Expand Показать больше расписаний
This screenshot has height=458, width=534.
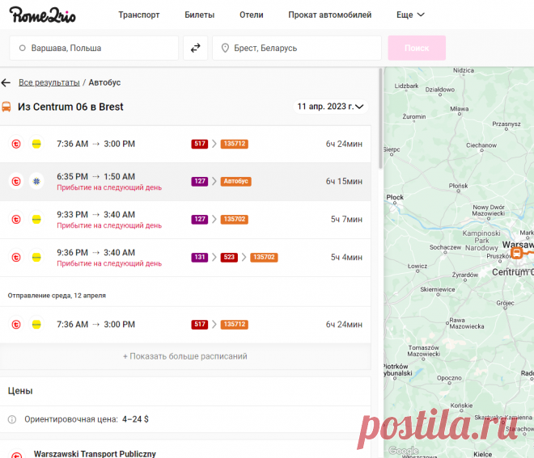pyautogui.click(x=185, y=356)
